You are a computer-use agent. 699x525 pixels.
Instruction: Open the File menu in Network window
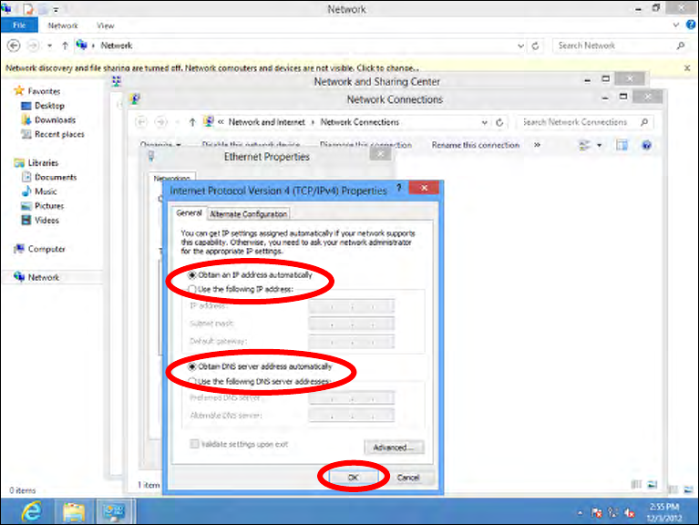pos(19,26)
